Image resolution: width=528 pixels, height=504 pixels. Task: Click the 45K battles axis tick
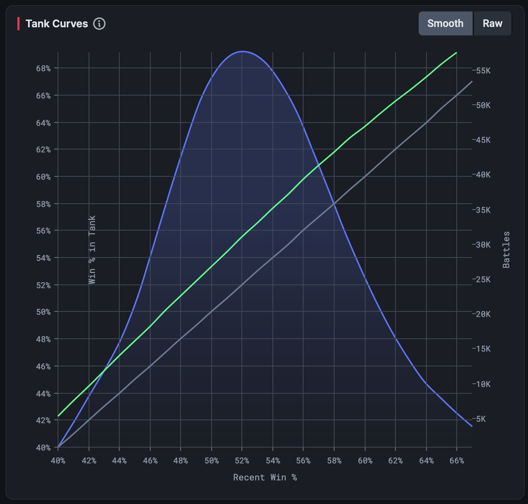483,140
